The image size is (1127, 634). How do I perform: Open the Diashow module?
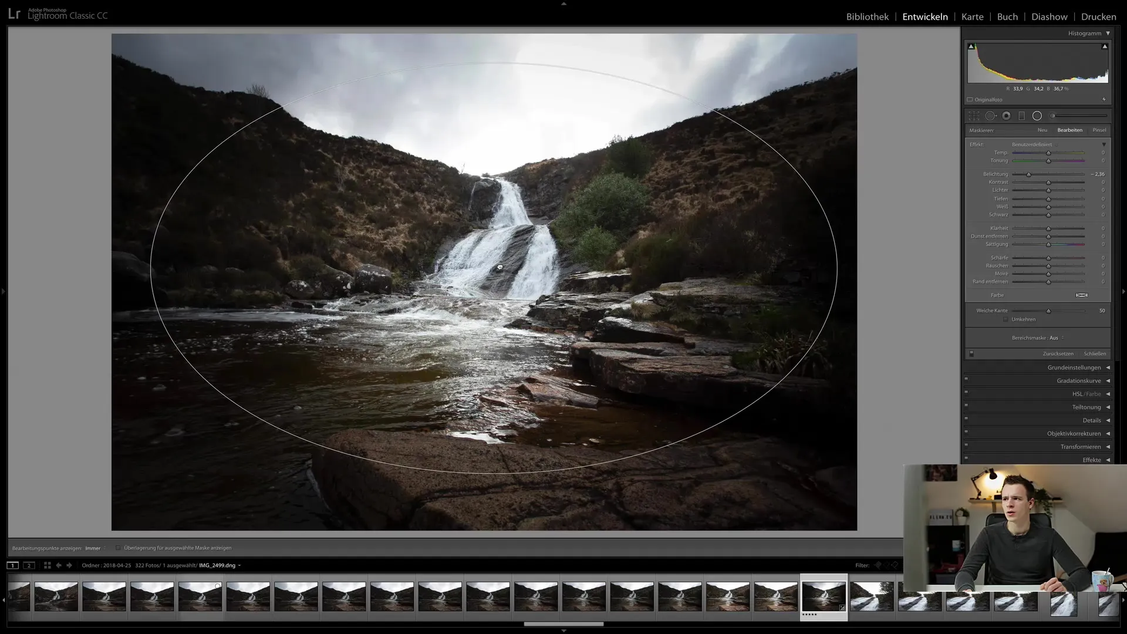coord(1050,16)
